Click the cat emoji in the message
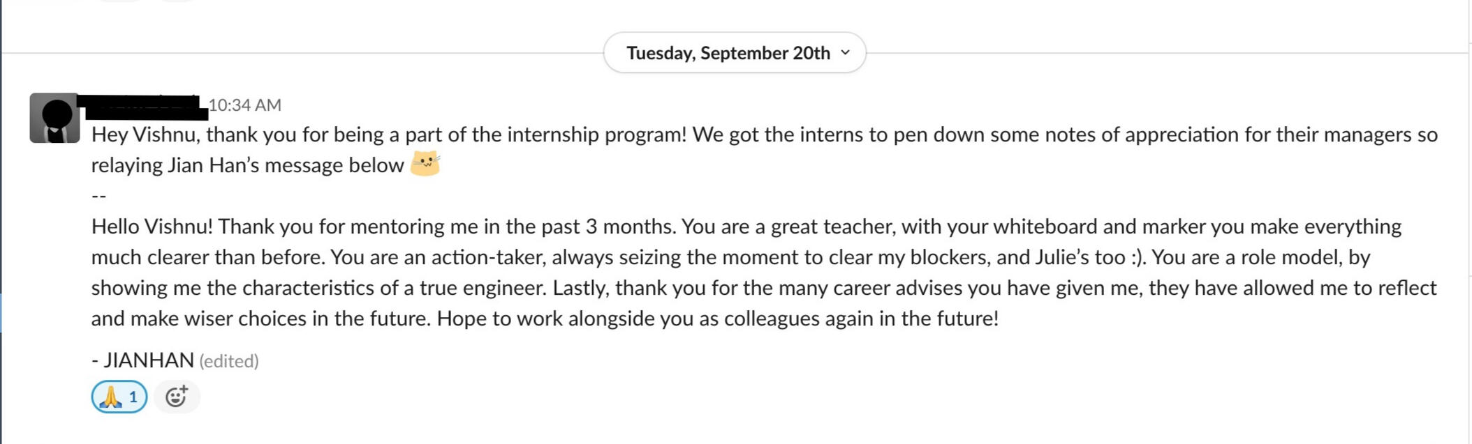 [425, 164]
